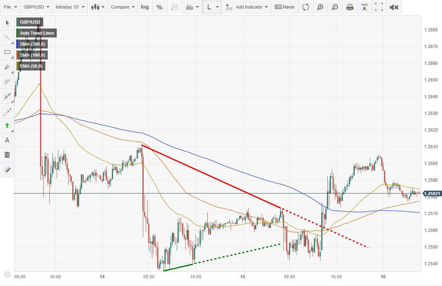Select the text annotation tool
Viewport: 442px width, 286px height.
click(7, 140)
